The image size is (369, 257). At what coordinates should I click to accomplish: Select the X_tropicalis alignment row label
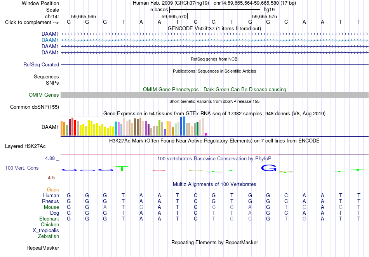[46, 231]
